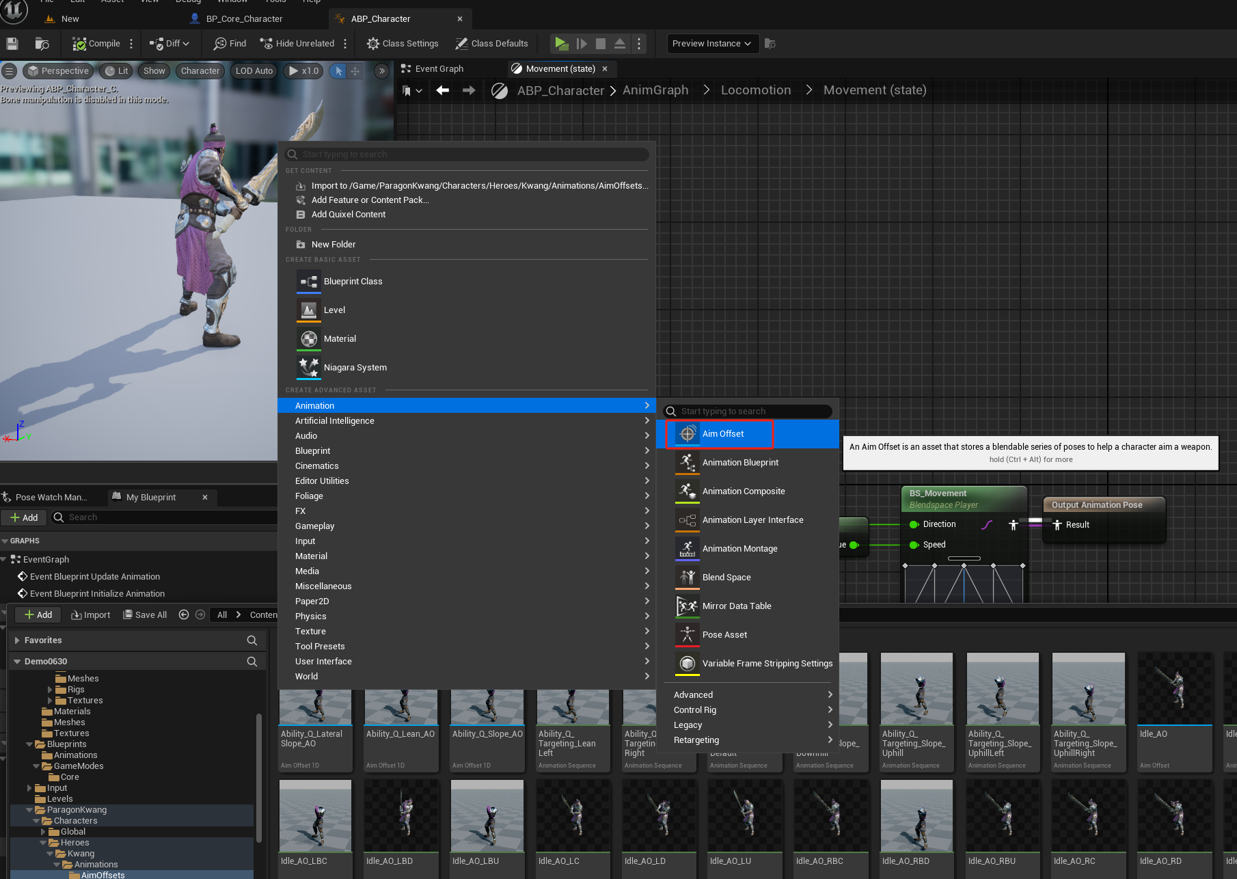Viewport: 1237px width, 879px height.
Task: Select Animation Blueprint asset type
Action: (748, 463)
